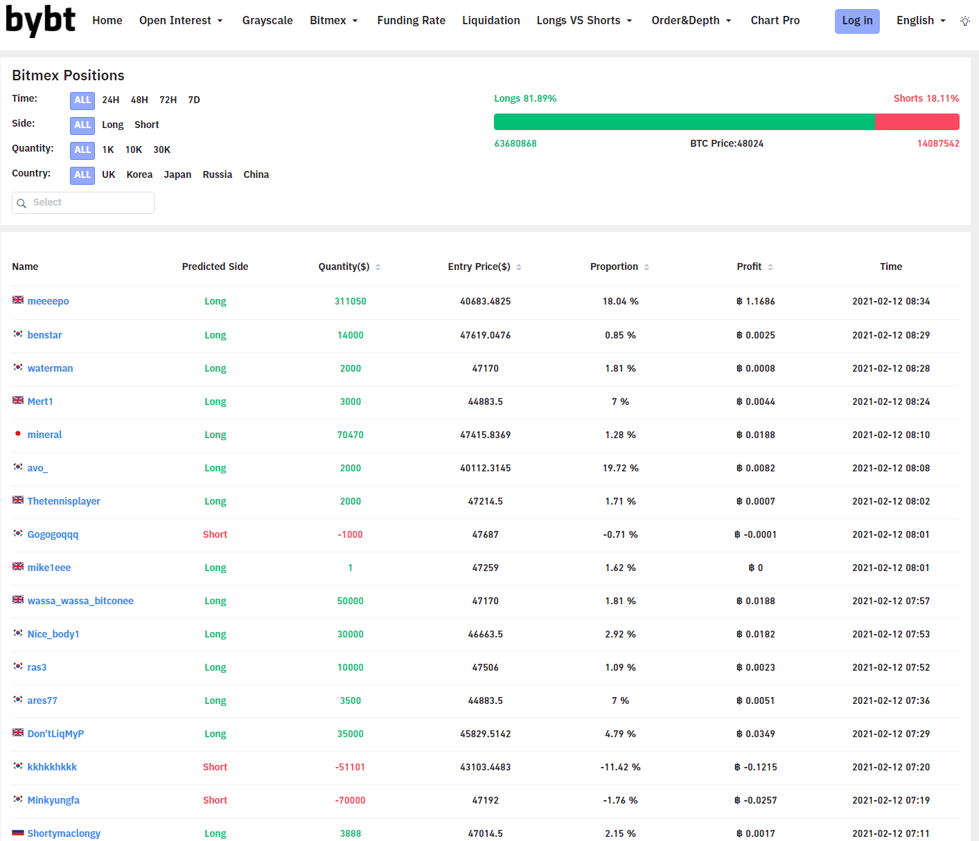Expand the Open Interest dropdown
Viewport: 979px width, 841px height.
(x=181, y=21)
